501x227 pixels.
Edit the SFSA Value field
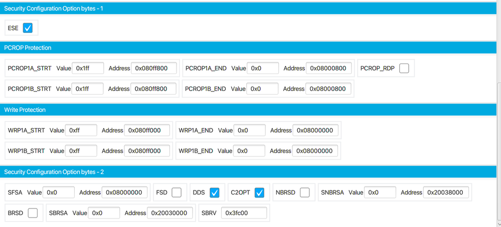coord(59,192)
